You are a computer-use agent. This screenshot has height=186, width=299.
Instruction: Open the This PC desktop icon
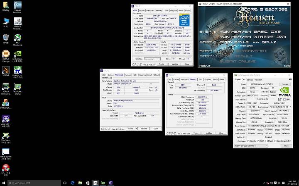[x=6, y=23]
